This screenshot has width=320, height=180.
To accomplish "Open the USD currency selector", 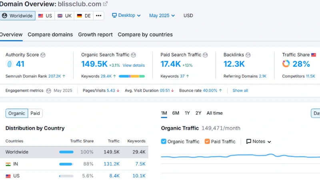I will click(x=188, y=16).
